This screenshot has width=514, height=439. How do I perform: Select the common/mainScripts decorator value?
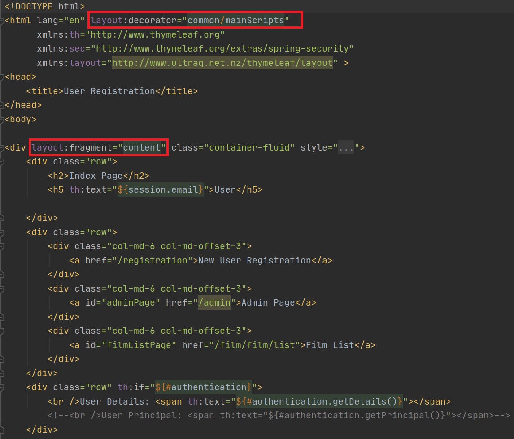click(x=236, y=21)
